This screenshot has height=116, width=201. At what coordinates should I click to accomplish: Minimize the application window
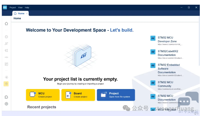(x=181, y=7)
